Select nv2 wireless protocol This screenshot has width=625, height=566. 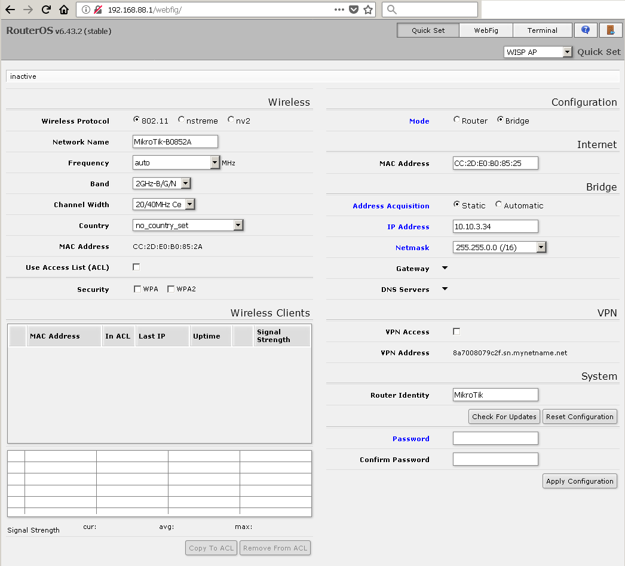(x=231, y=119)
